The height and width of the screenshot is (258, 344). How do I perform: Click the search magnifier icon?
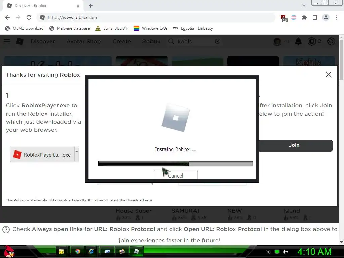[x=171, y=41]
